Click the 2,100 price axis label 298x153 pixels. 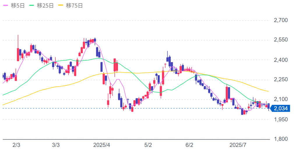pos(281,99)
